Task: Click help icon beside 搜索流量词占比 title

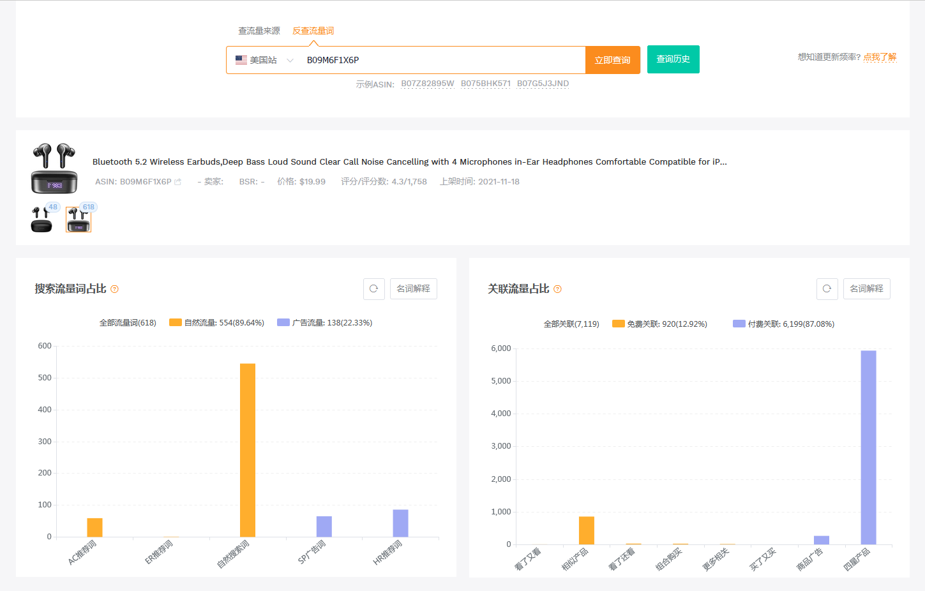Action: pos(115,289)
